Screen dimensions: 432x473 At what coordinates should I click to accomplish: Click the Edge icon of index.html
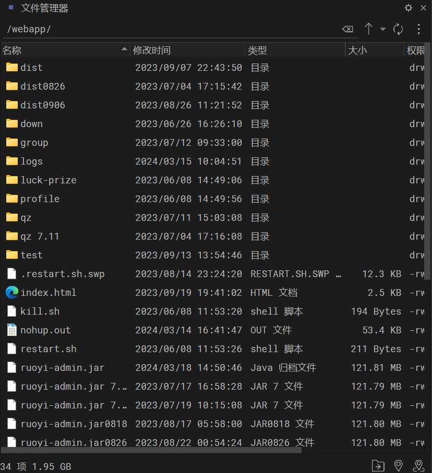pos(12,292)
